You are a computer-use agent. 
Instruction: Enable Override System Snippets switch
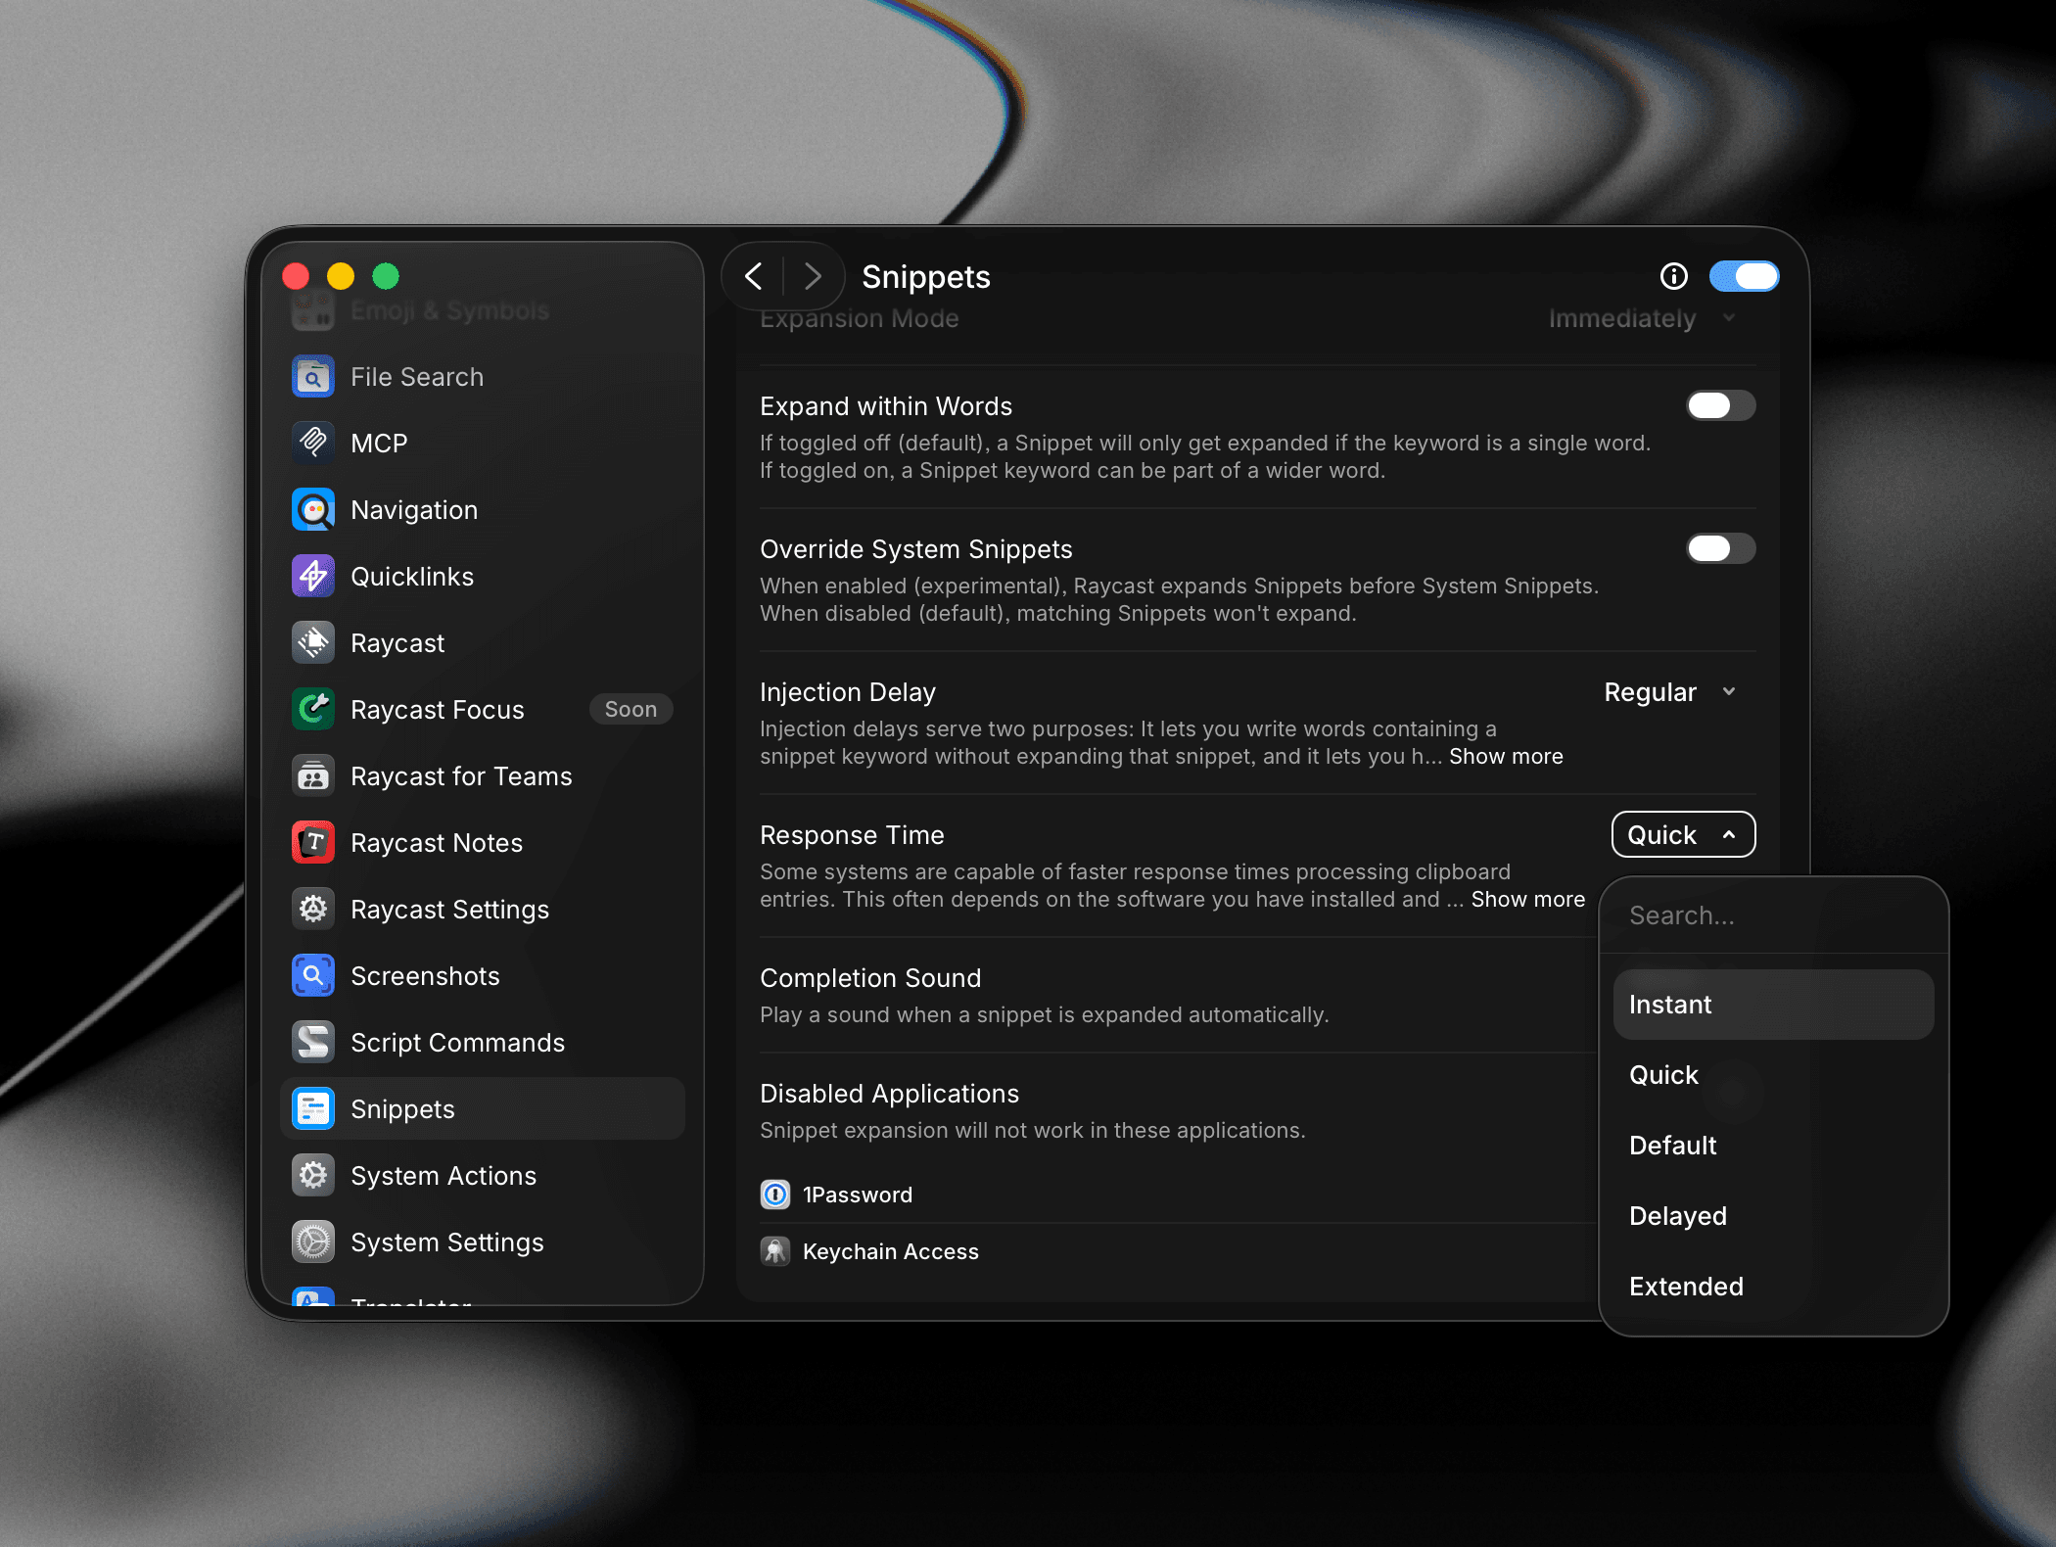(1721, 549)
